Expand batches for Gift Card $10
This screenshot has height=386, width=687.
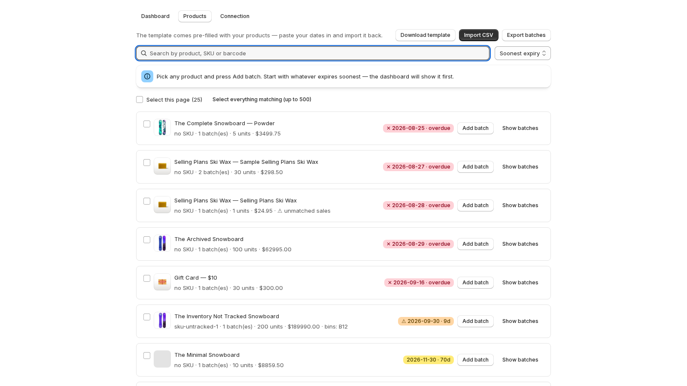click(520, 283)
